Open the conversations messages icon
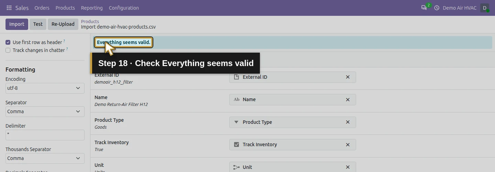This screenshot has height=172, width=495. (424, 8)
